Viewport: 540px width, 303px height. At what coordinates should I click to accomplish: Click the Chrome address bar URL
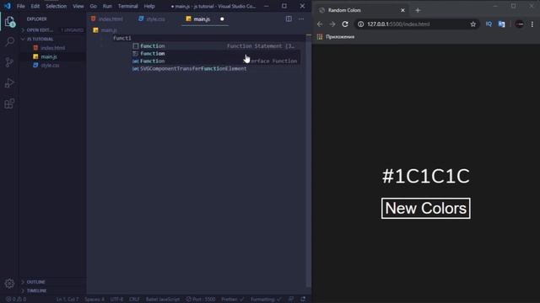point(398,24)
